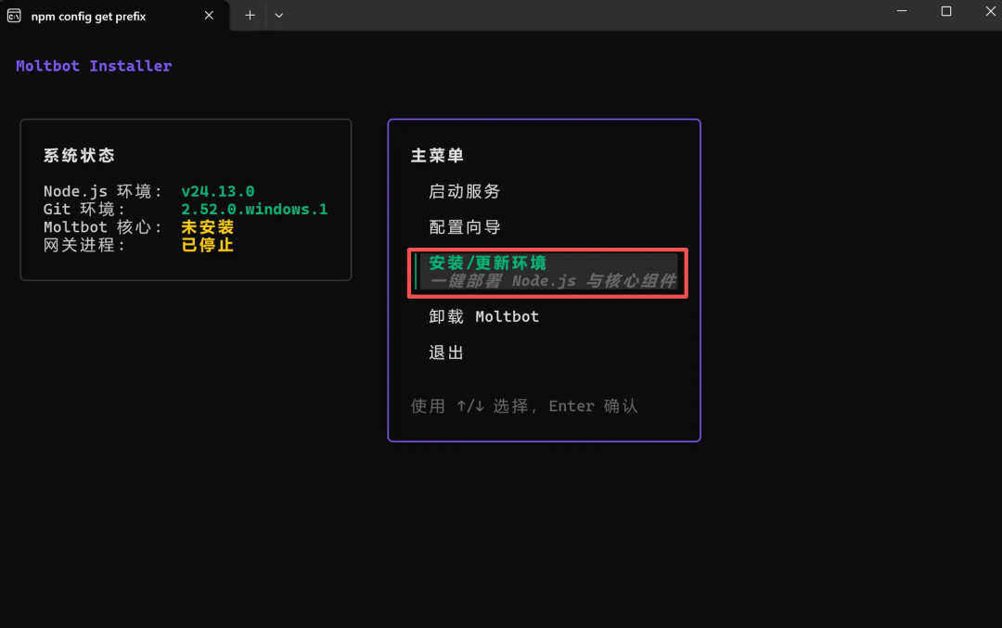
Task: Click the Git version 2.52.0.windows.1 text
Action: coord(254,210)
